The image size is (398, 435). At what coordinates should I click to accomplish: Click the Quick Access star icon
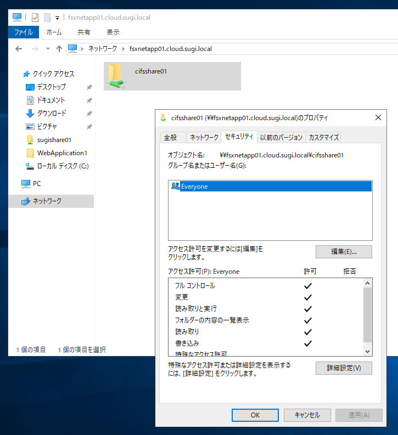point(26,74)
